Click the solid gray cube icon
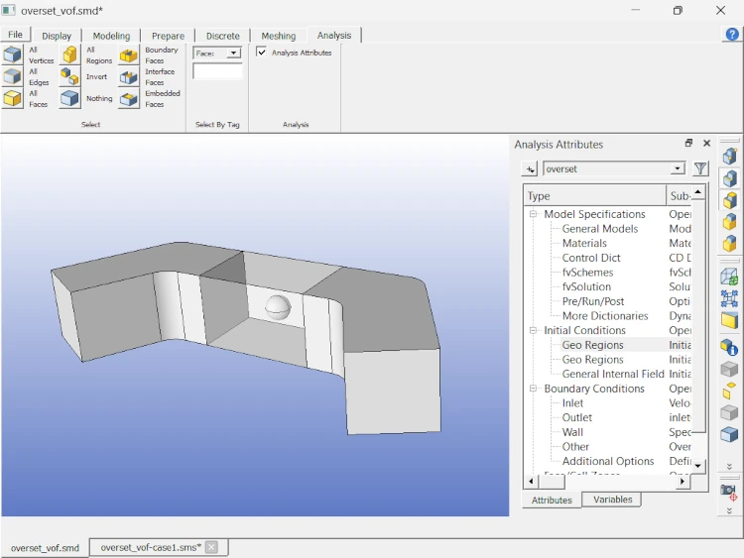744x558 pixels. point(729,412)
